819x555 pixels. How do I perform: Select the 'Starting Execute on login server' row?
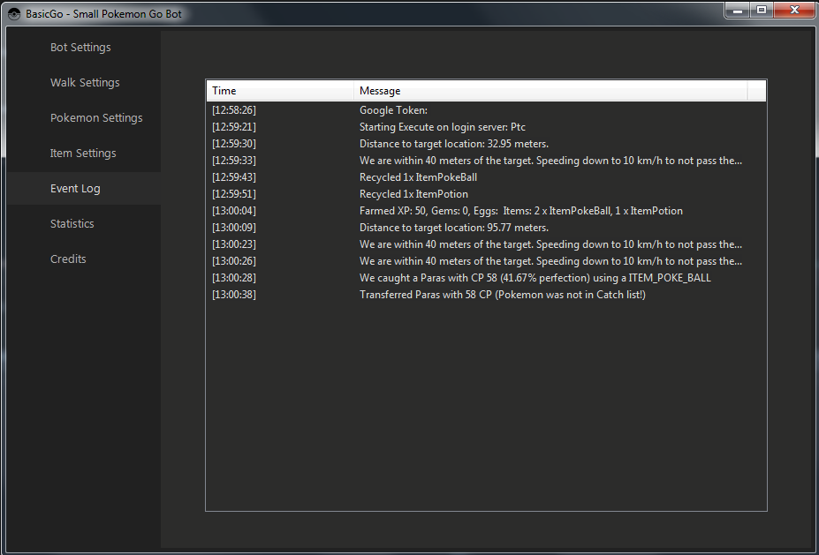(442, 127)
